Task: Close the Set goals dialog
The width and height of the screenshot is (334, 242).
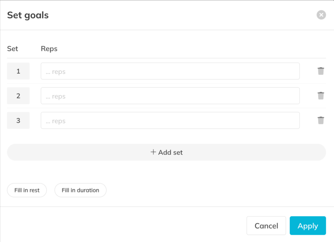Action: pos(321,15)
